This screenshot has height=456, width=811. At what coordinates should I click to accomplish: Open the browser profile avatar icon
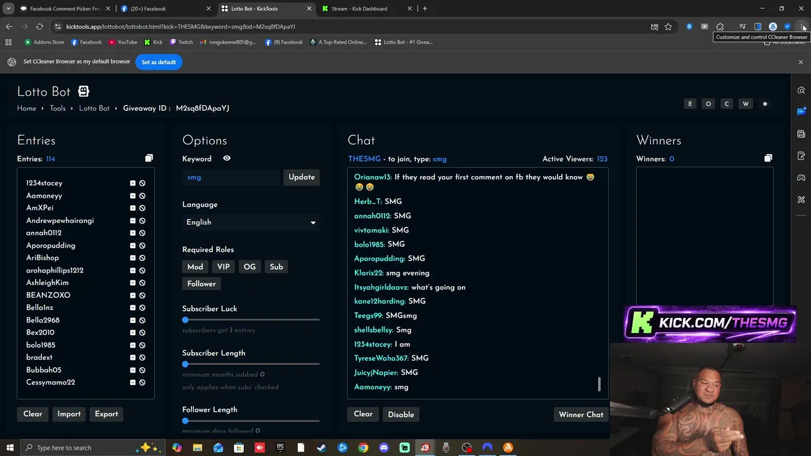point(773,27)
